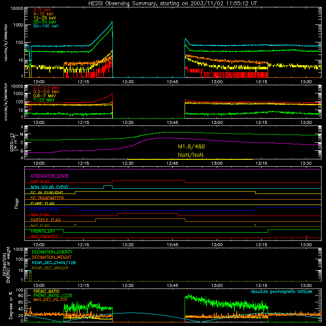Click the first AAZ_FLAG pulse after 12:10
326x326 pixels.
[x=75, y=226]
